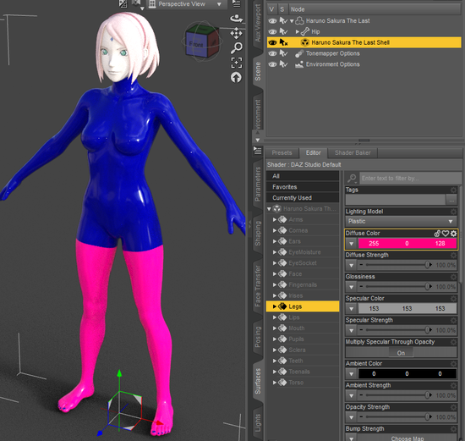465x441 pixels.
Task: Open Ambient Color settings gear
Action: pos(453,364)
